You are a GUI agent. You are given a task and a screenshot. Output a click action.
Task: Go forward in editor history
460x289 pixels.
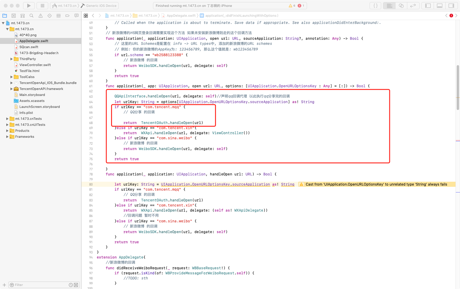[x=100, y=16]
